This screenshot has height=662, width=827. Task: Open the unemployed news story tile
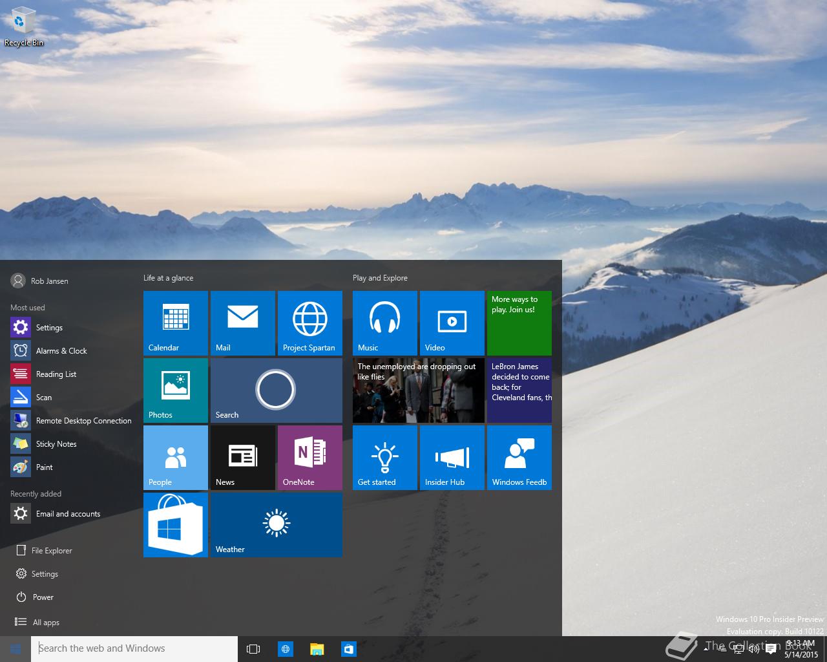pyautogui.click(x=419, y=390)
